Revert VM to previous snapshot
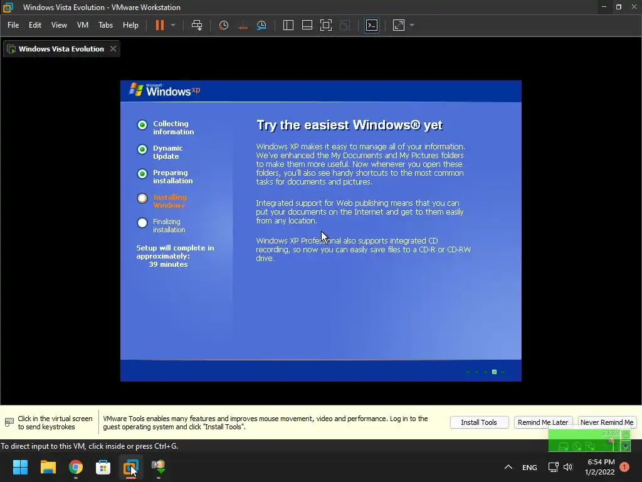 243,25
